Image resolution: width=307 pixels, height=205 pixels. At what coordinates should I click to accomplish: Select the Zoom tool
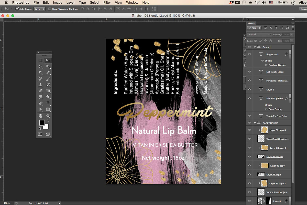coord(48,116)
